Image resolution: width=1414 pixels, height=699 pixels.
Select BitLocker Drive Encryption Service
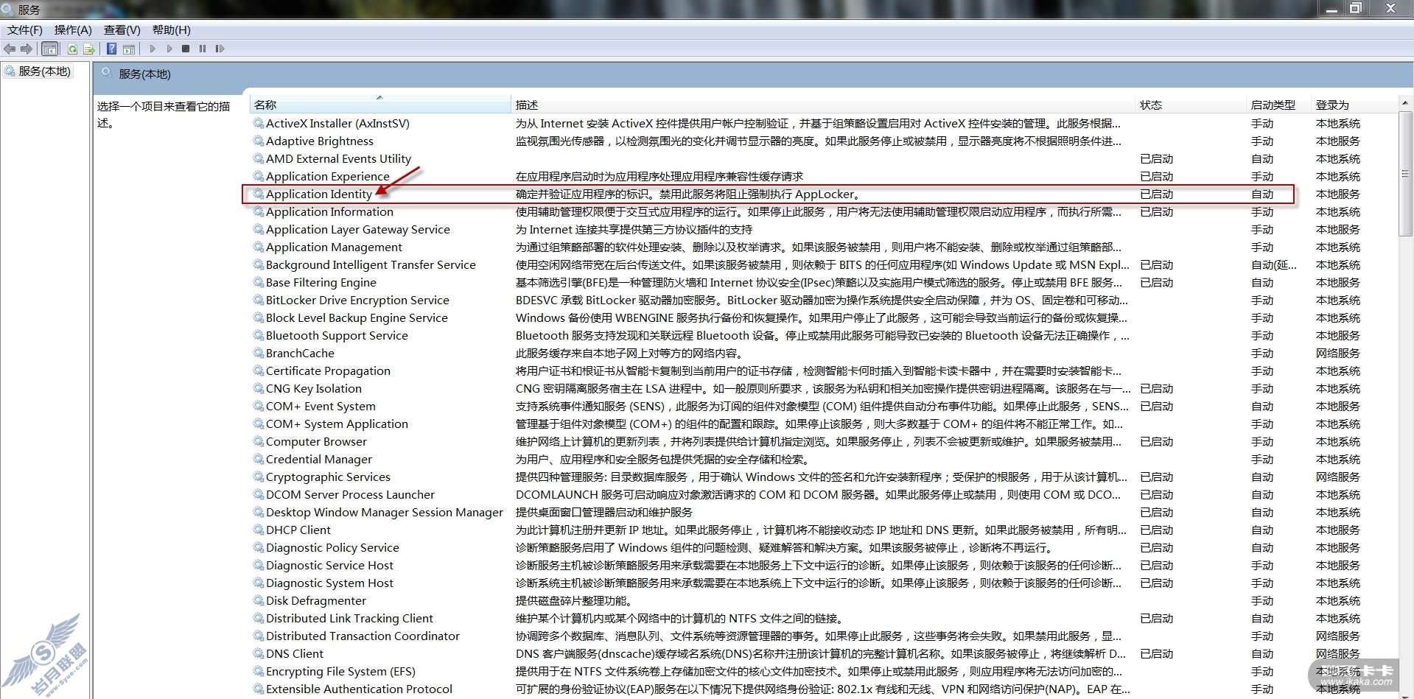point(357,300)
